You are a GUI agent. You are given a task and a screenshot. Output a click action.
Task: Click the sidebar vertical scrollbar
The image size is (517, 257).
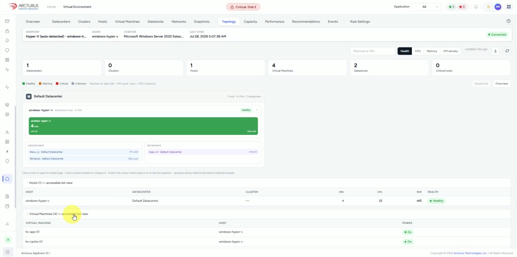(x=15, y=156)
